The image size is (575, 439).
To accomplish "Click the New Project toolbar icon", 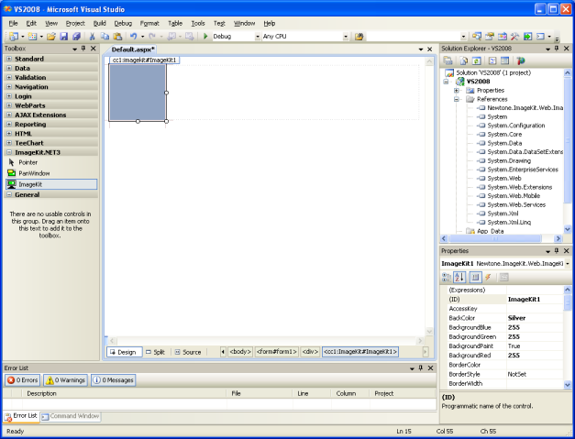I will coord(14,37).
